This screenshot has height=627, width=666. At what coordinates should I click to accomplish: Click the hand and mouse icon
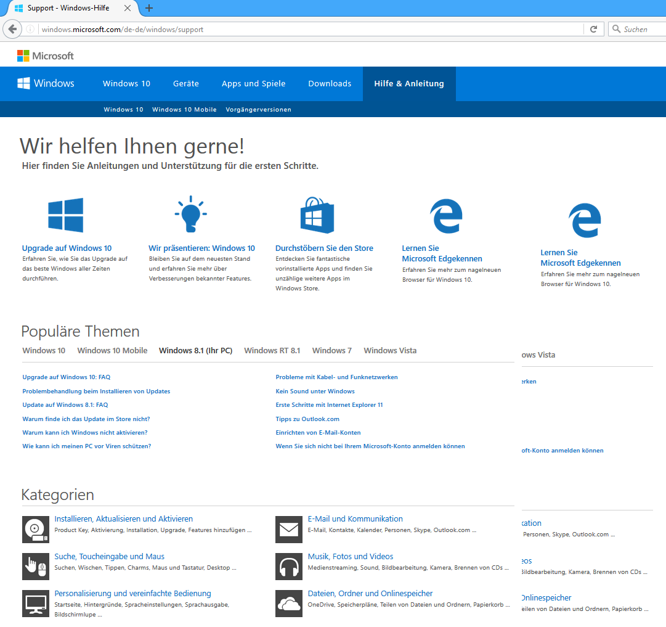point(36,567)
